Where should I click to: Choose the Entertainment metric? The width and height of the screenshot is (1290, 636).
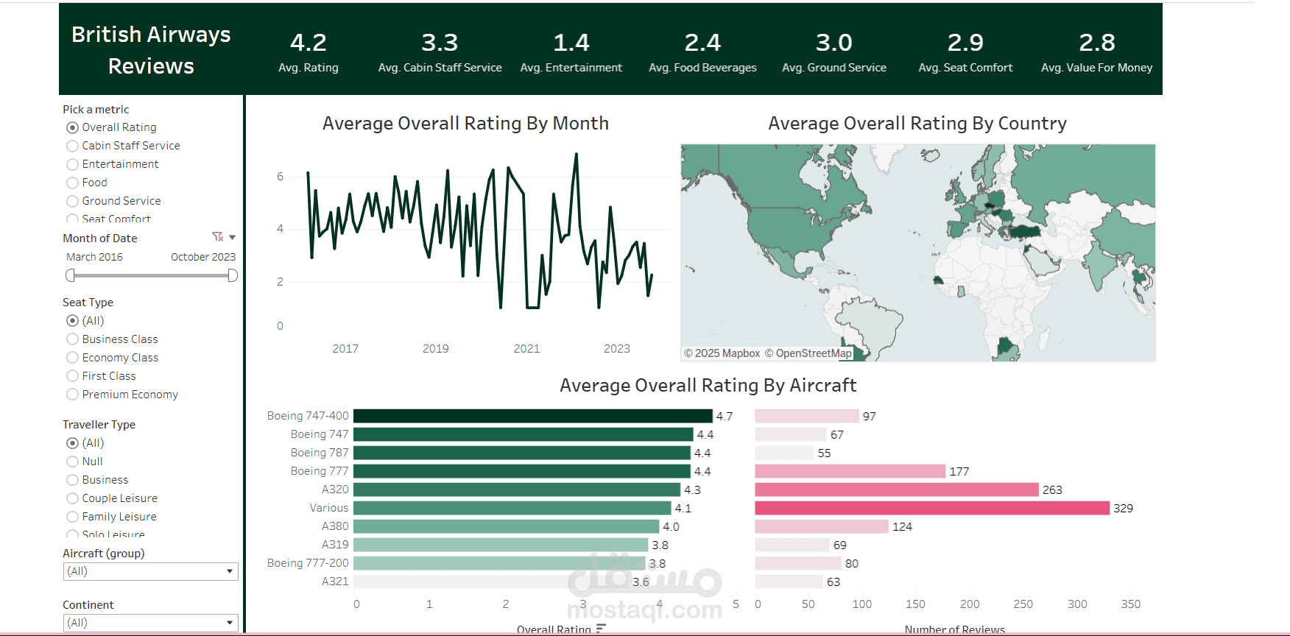point(113,164)
